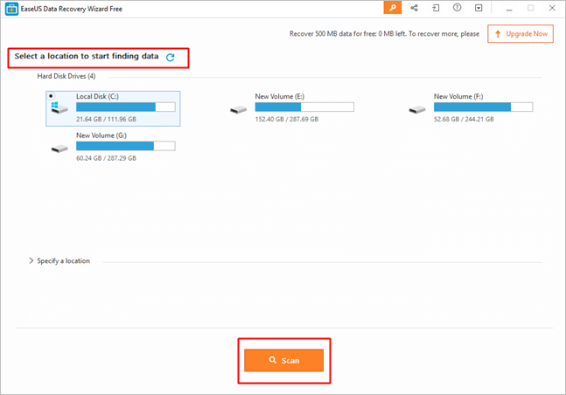Click the Upgrade Now button

[521, 34]
